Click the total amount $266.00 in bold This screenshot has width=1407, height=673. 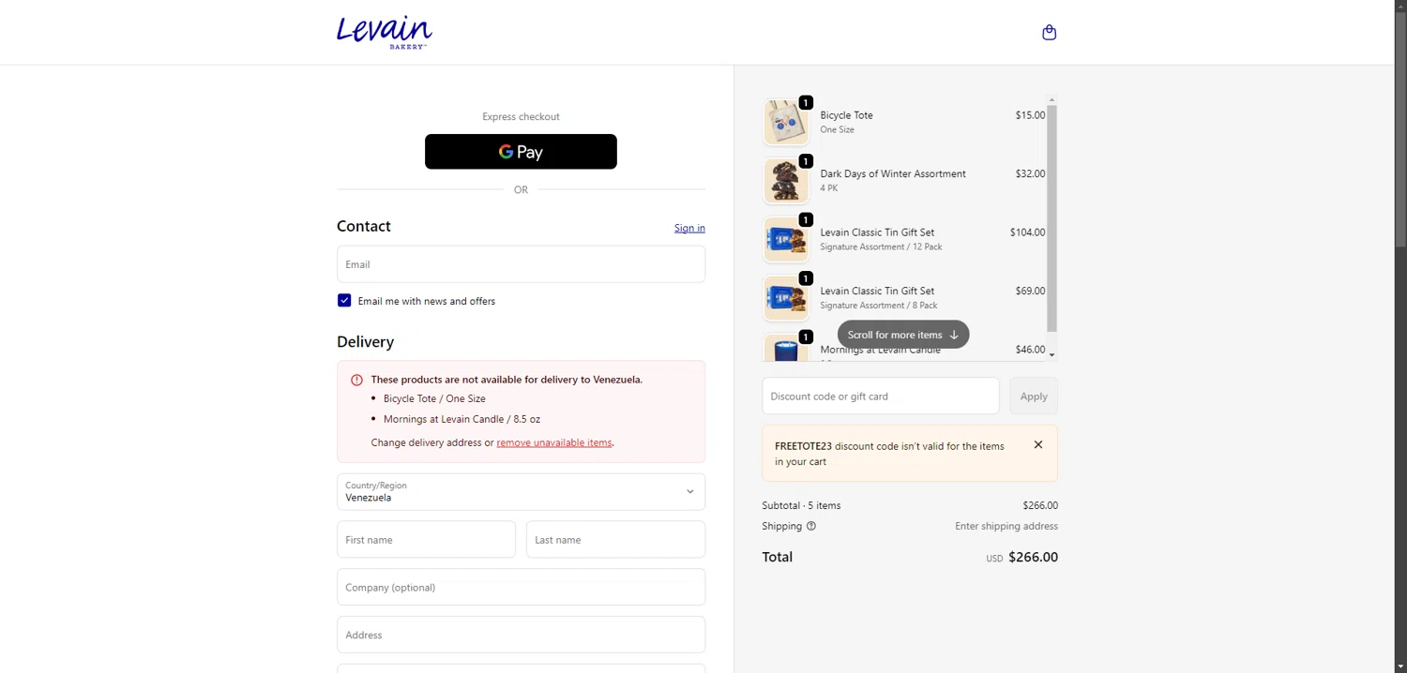[x=1033, y=558]
